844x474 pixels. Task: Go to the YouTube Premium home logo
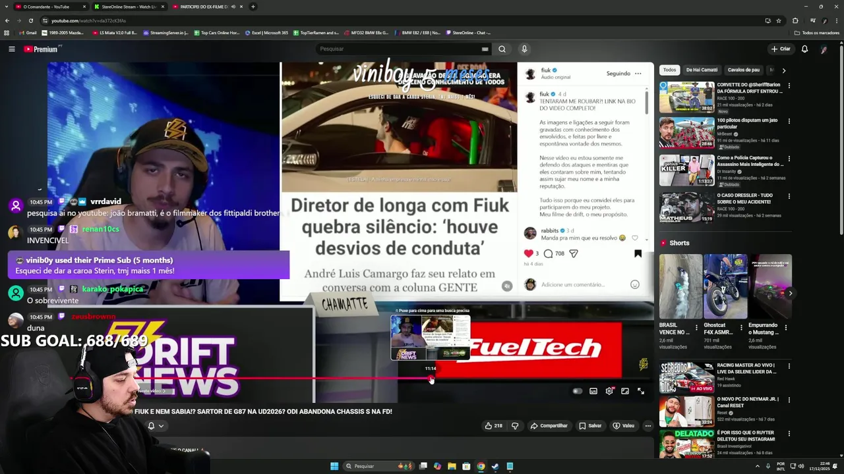pyautogui.click(x=42, y=49)
